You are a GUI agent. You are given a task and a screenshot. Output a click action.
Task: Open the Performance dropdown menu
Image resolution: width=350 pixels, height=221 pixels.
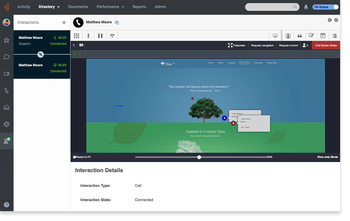pyautogui.click(x=110, y=7)
